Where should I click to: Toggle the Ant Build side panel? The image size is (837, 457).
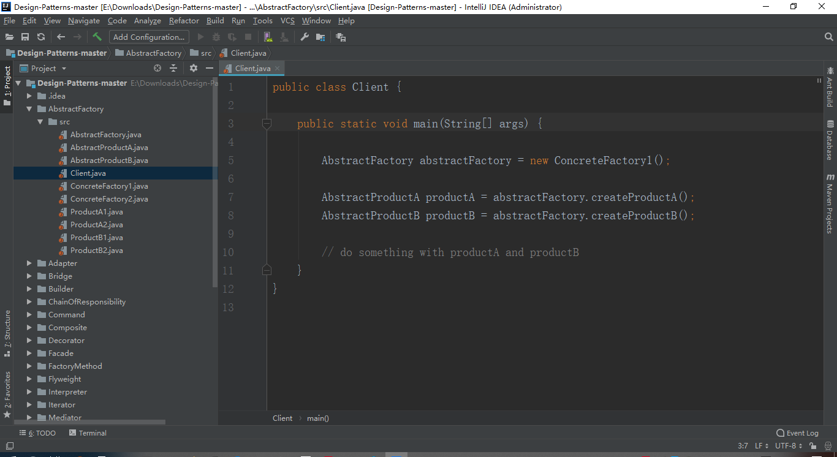(x=830, y=86)
